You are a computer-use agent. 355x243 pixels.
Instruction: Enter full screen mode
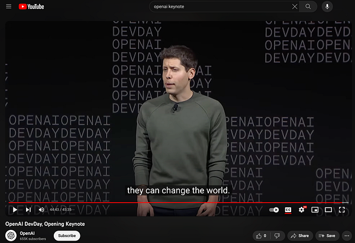[342, 210]
